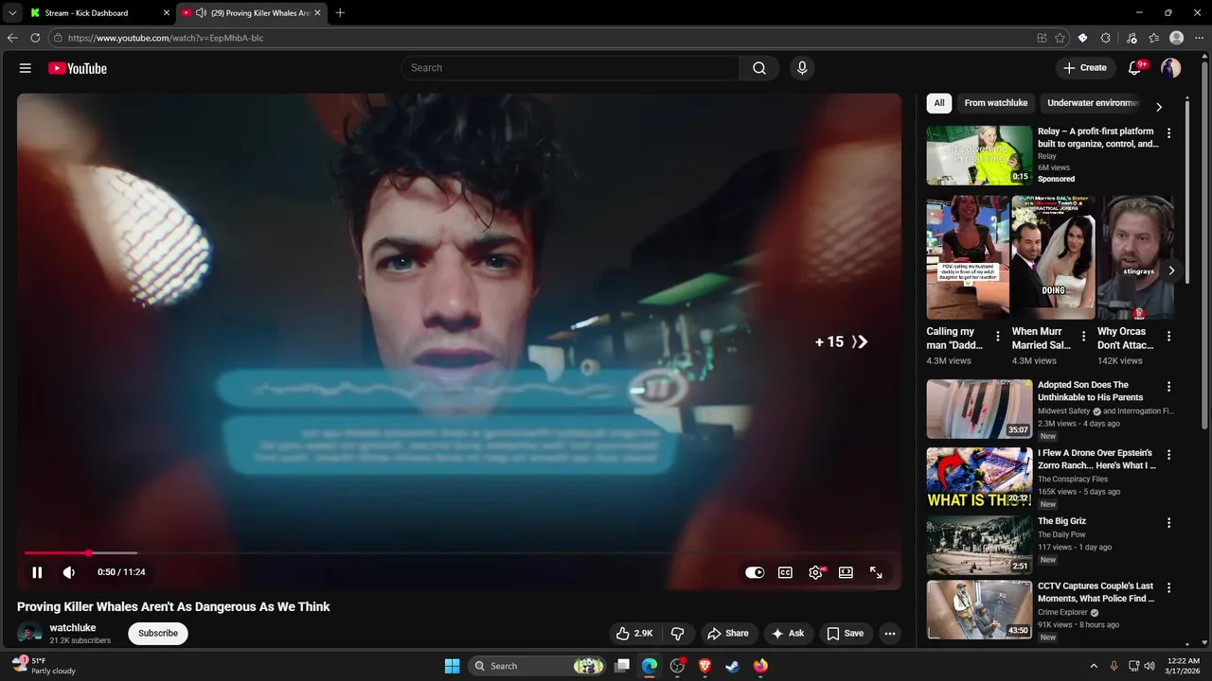Like the video with 2.9K likes
1212x681 pixels.
pos(633,634)
